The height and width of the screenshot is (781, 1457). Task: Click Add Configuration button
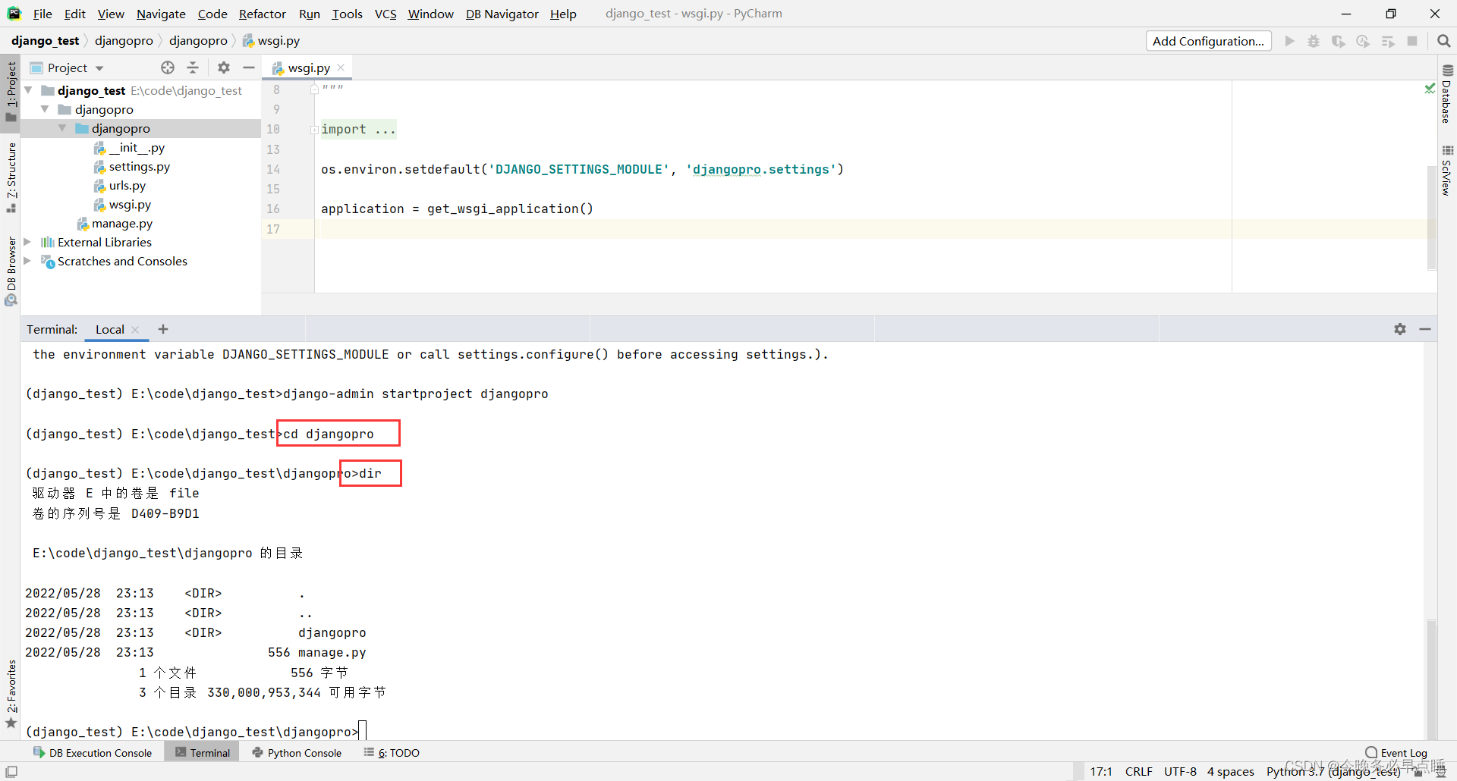(1208, 41)
